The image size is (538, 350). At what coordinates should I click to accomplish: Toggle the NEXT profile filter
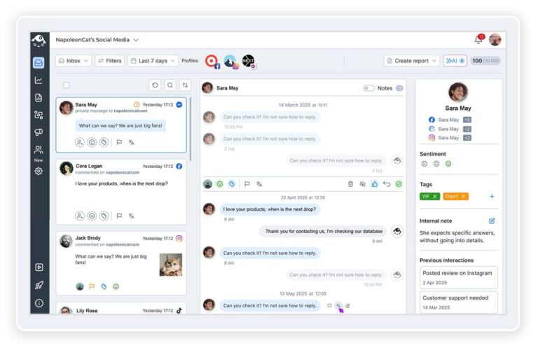point(249,62)
